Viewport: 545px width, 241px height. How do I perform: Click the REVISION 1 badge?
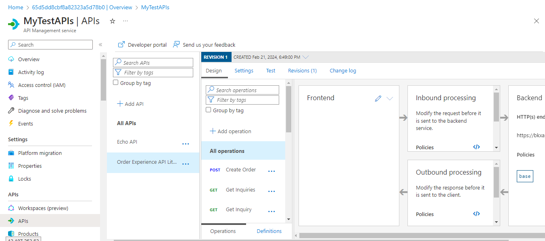(216, 57)
